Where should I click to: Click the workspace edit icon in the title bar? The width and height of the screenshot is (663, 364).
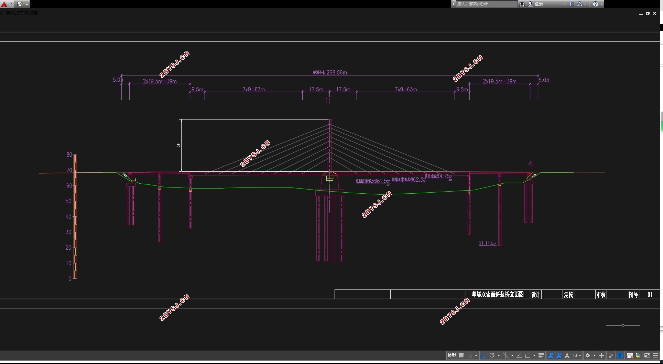click(x=20, y=4)
